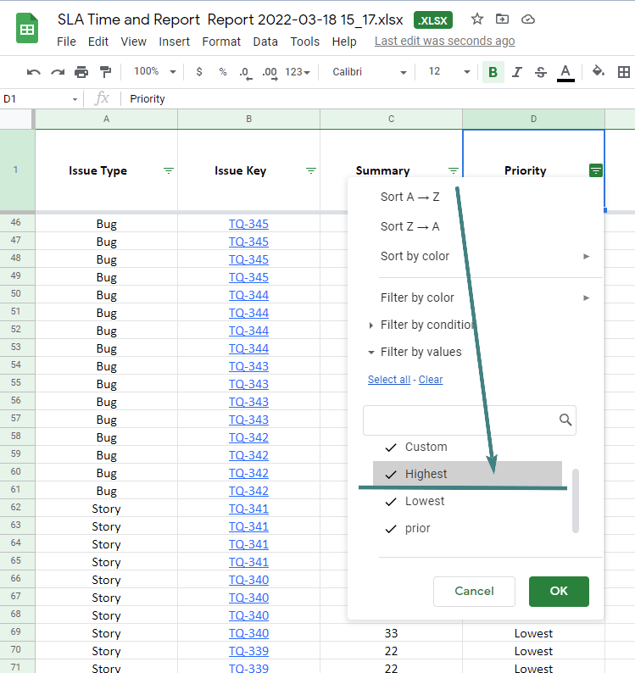Apply Strikethrough formatting
The width and height of the screenshot is (635, 673).
[x=541, y=72]
